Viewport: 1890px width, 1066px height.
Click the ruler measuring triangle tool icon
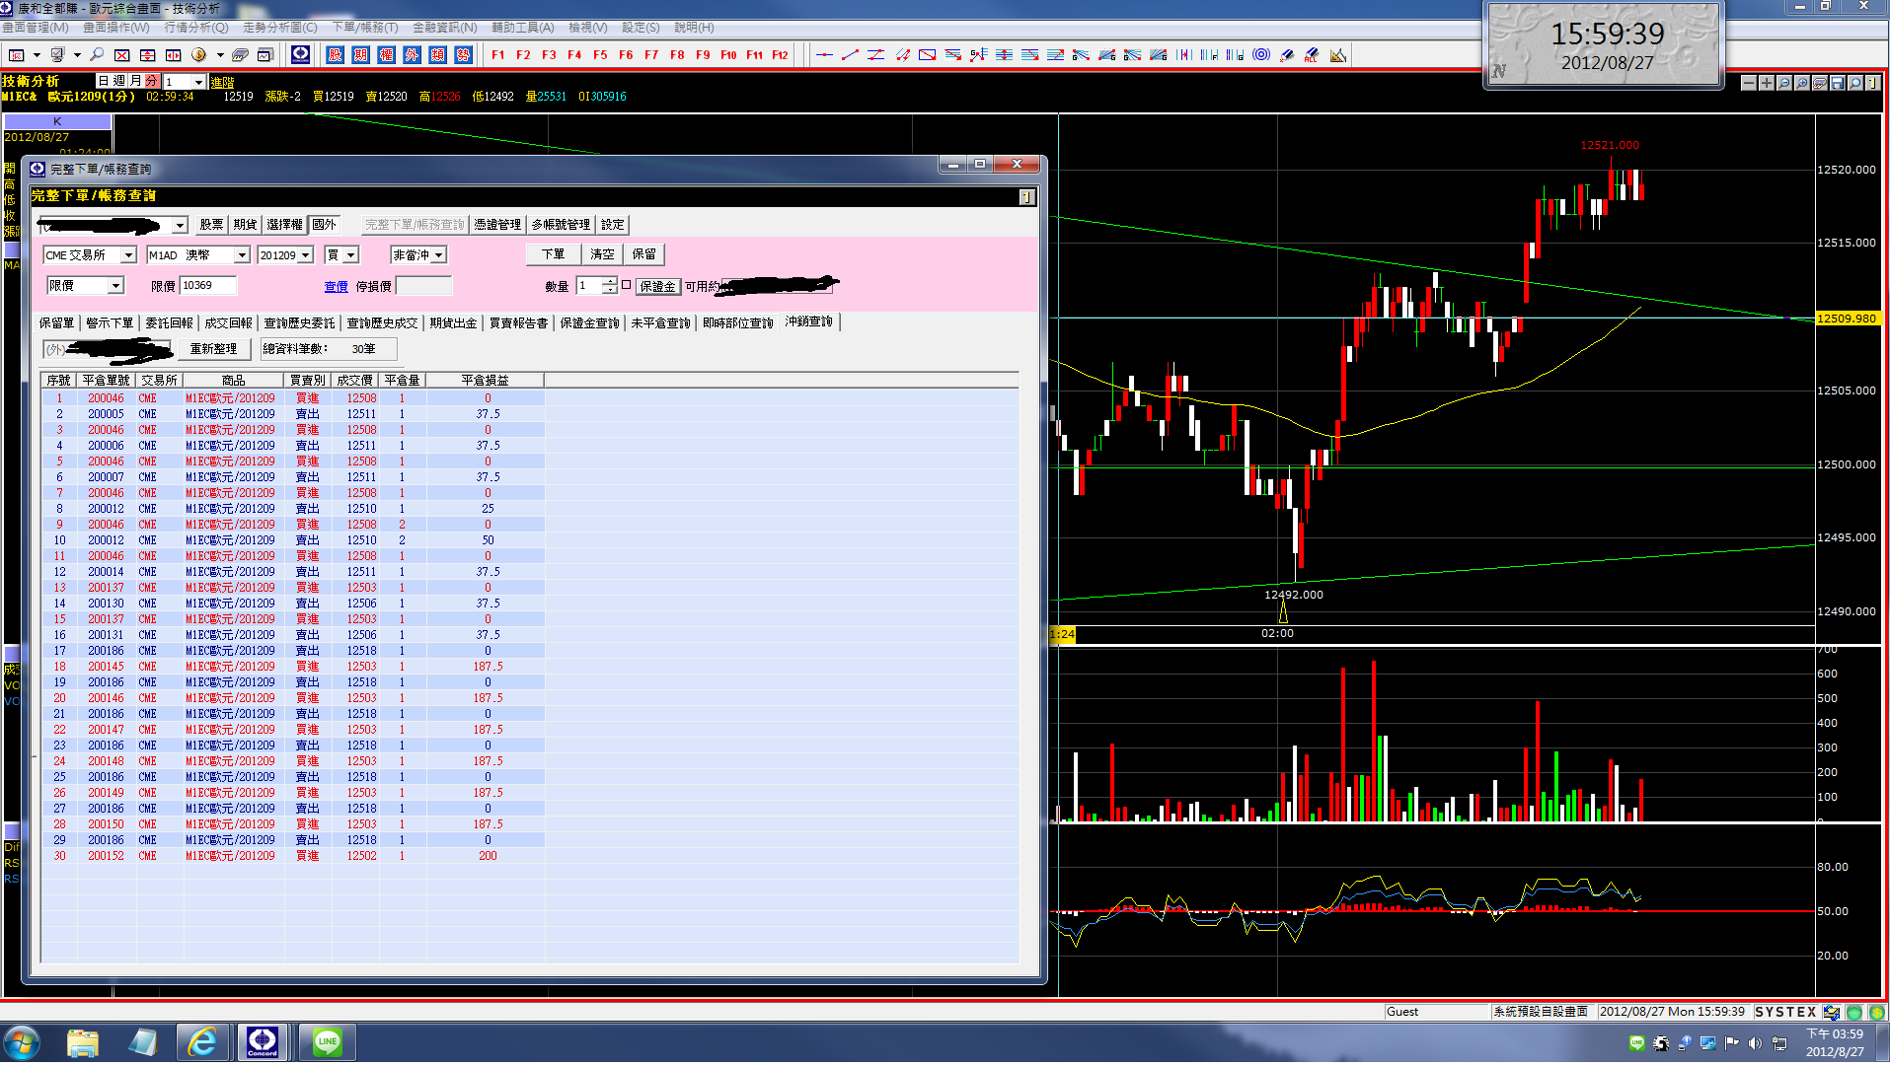(1338, 55)
